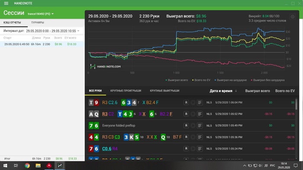303x170 pixels.
Task: Open Windows Start menu
Action: (x=5, y=166)
